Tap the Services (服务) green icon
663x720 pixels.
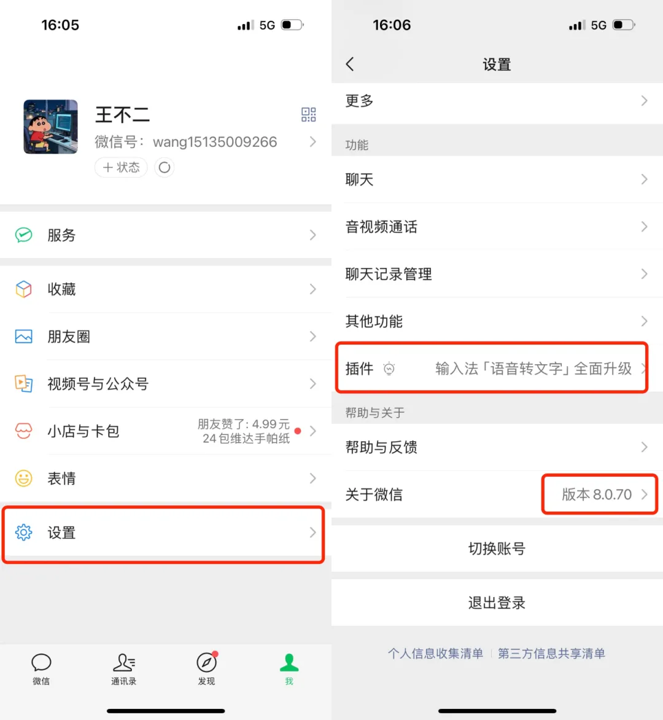click(23, 235)
